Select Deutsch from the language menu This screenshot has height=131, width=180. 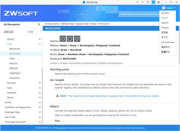click(165, 13)
